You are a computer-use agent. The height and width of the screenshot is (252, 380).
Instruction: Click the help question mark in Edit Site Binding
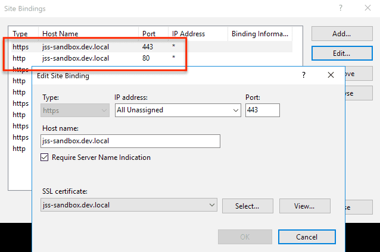[x=303, y=75]
